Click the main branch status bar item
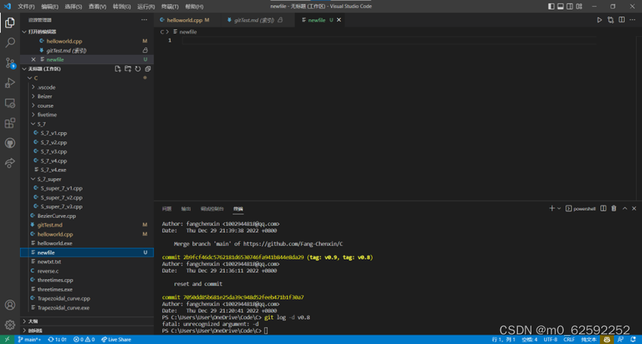The width and height of the screenshot is (642, 344). click(29, 340)
